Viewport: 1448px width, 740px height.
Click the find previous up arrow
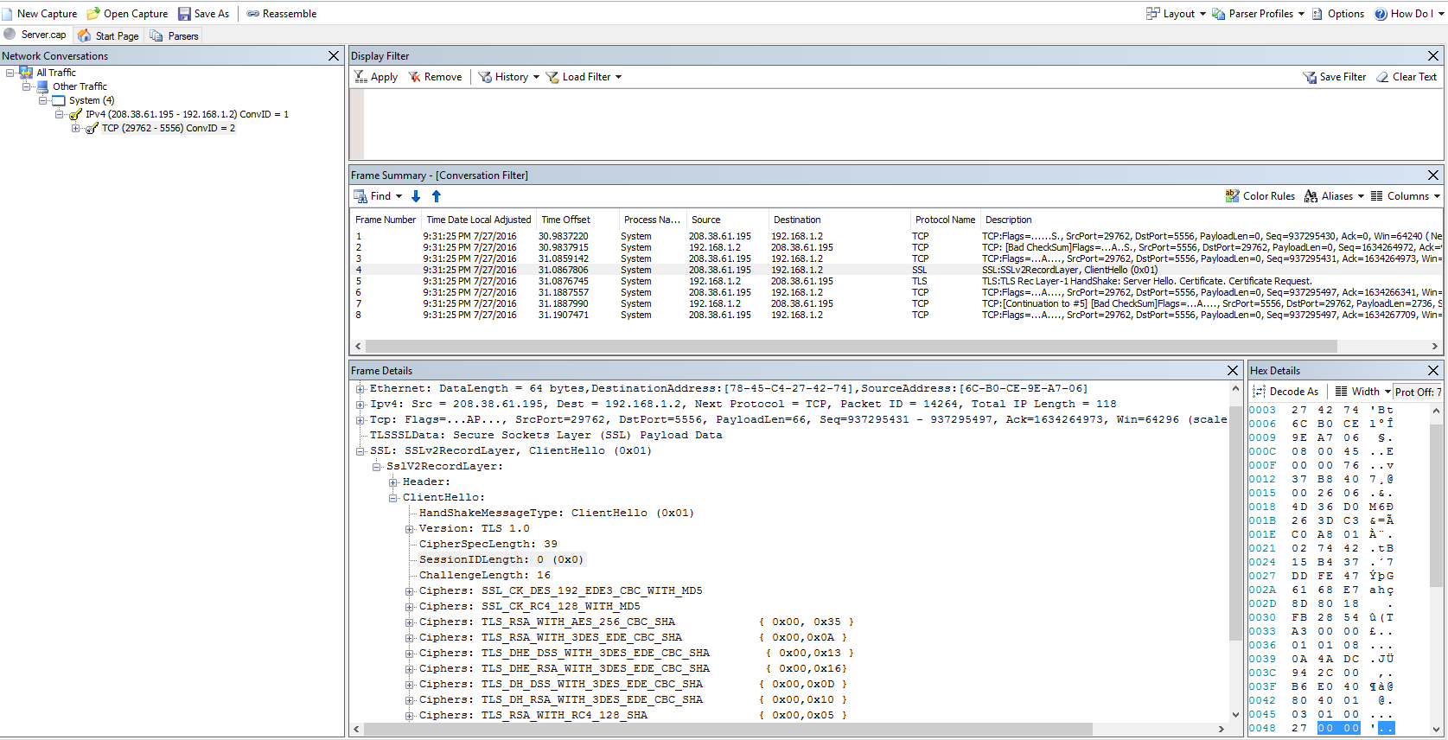coord(437,196)
